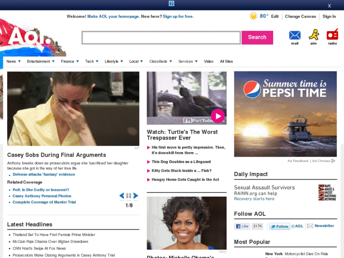
Task: Open the AOL radio icon
Action: (332, 35)
